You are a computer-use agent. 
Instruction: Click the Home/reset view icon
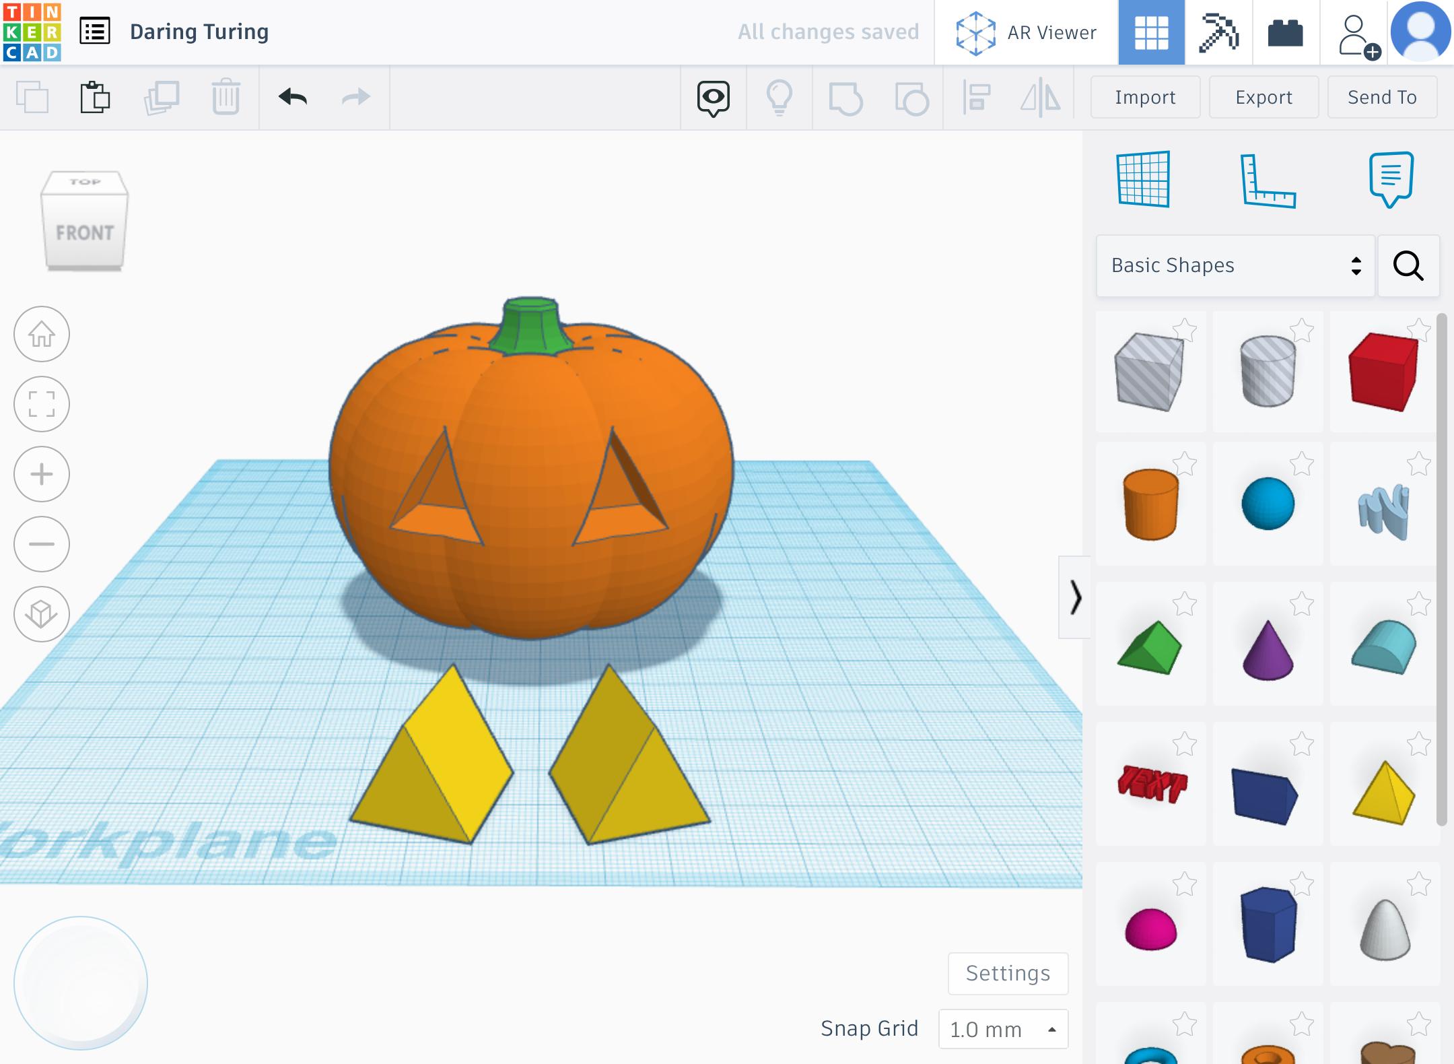[x=43, y=334]
